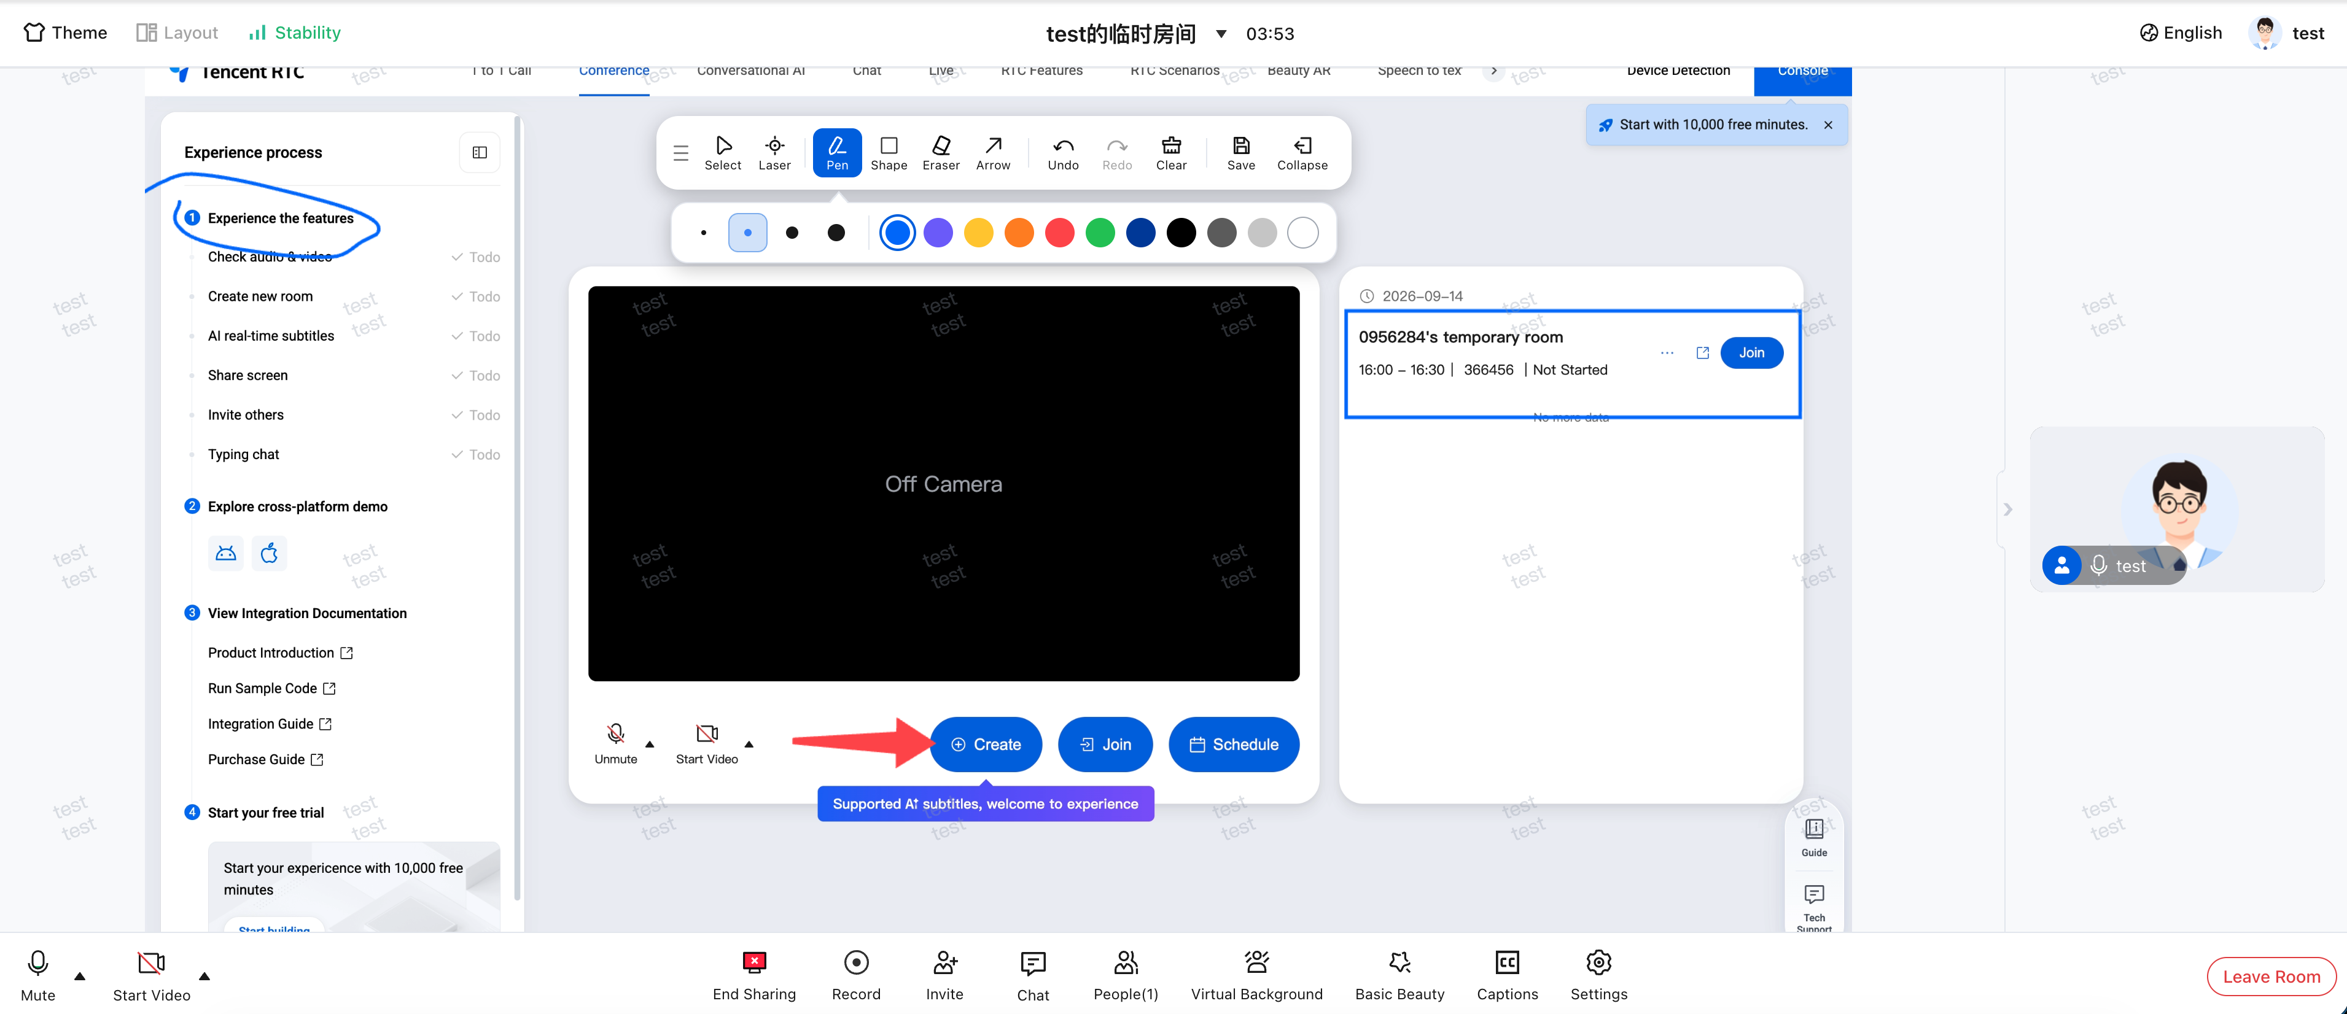
Task: Select the largest pen thickness dot
Action: pyautogui.click(x=836, y=232)
